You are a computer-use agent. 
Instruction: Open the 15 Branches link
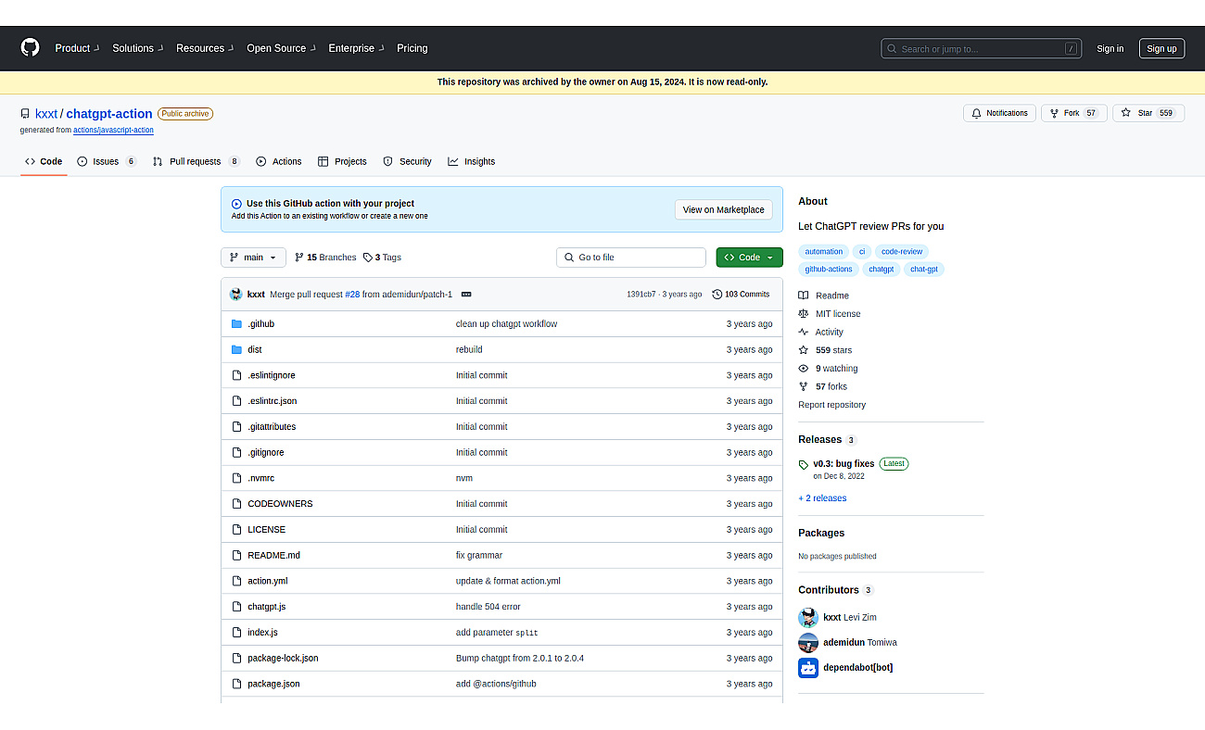pos(325,258)
